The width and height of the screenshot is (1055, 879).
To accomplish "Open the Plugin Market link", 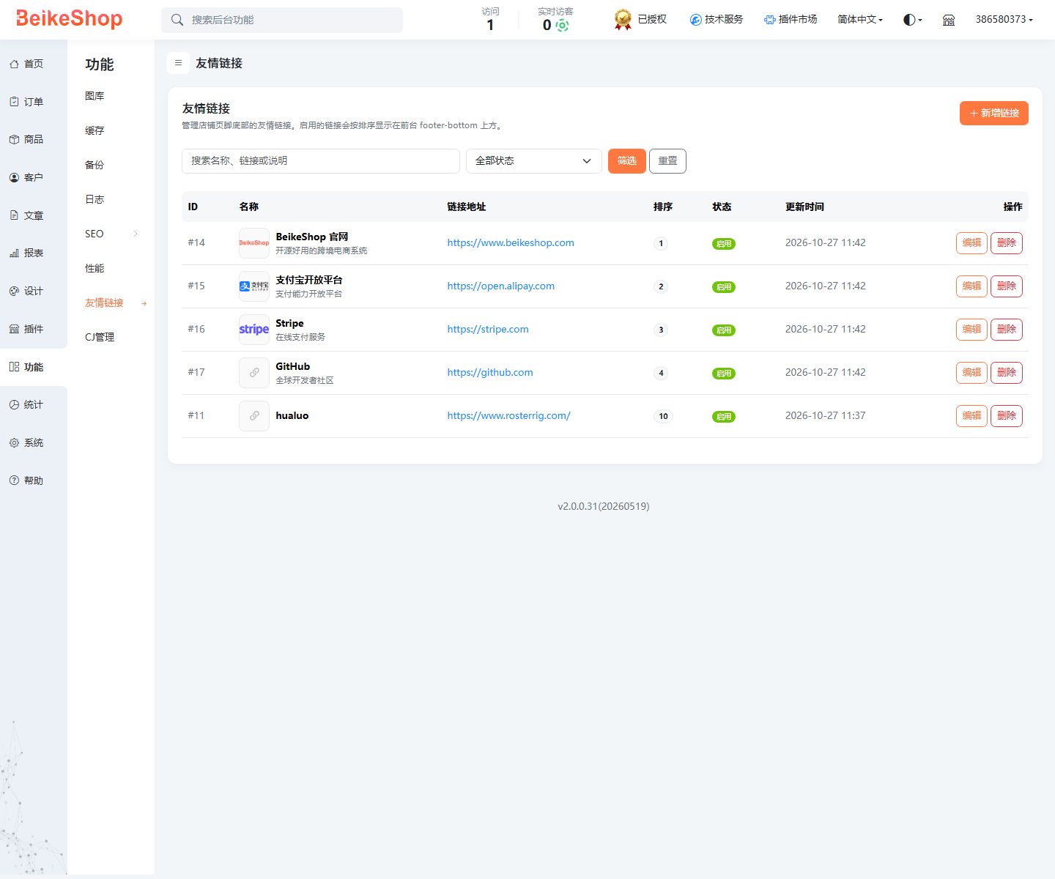I will coord(791,20).
